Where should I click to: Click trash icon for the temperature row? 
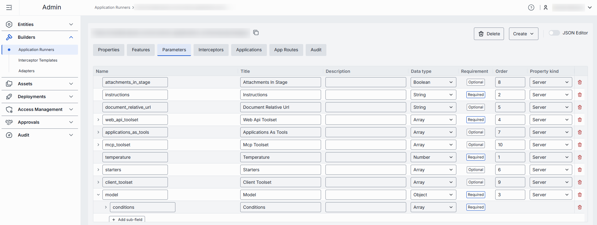pyautogui.click(x=580, y=157)
